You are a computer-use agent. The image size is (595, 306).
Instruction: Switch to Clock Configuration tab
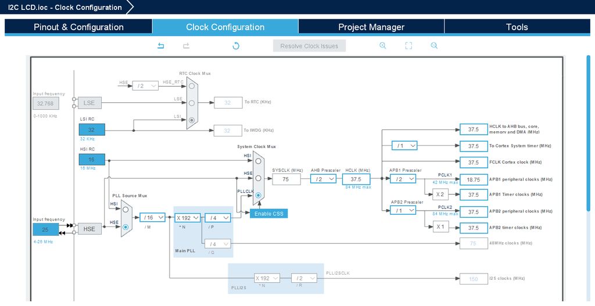click(225, 27)
